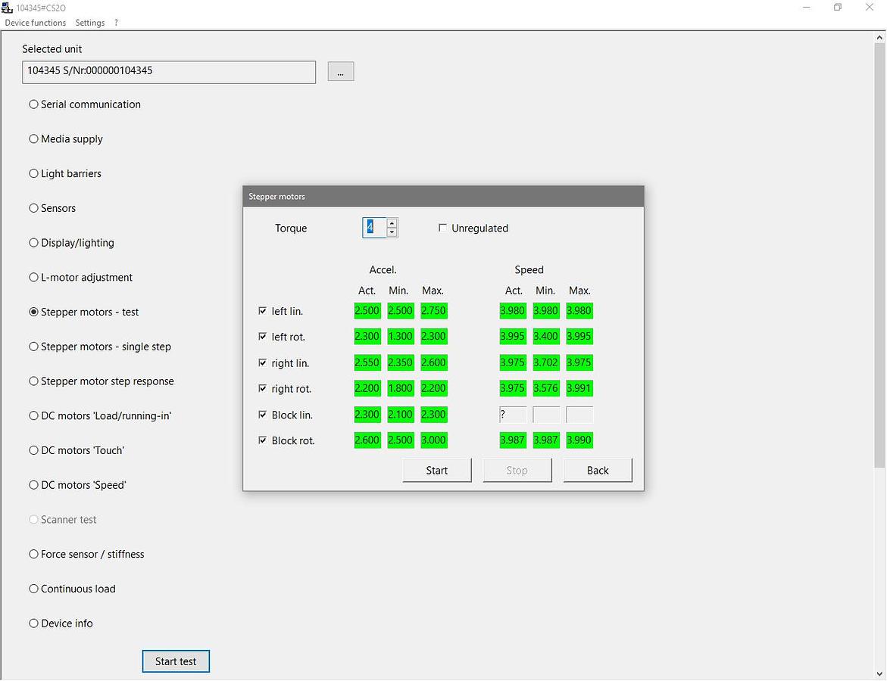Click Back to close the dialog
The image size is (887, 681).
tap(598, 471)
